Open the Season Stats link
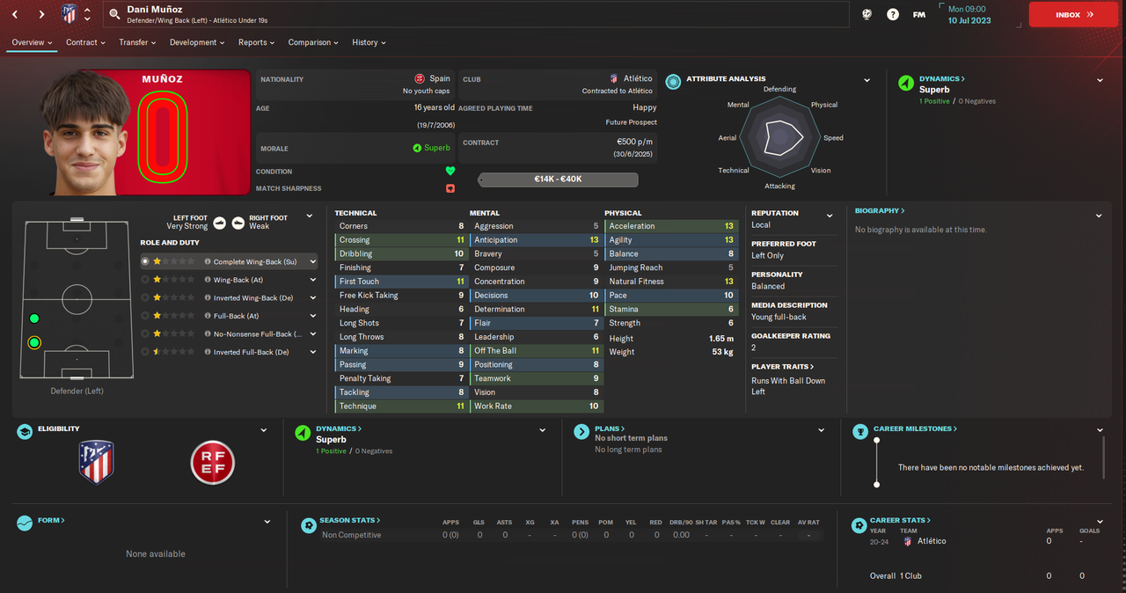Image resolution: width=1126 pixels, height=593 pixels. [350, 520]
